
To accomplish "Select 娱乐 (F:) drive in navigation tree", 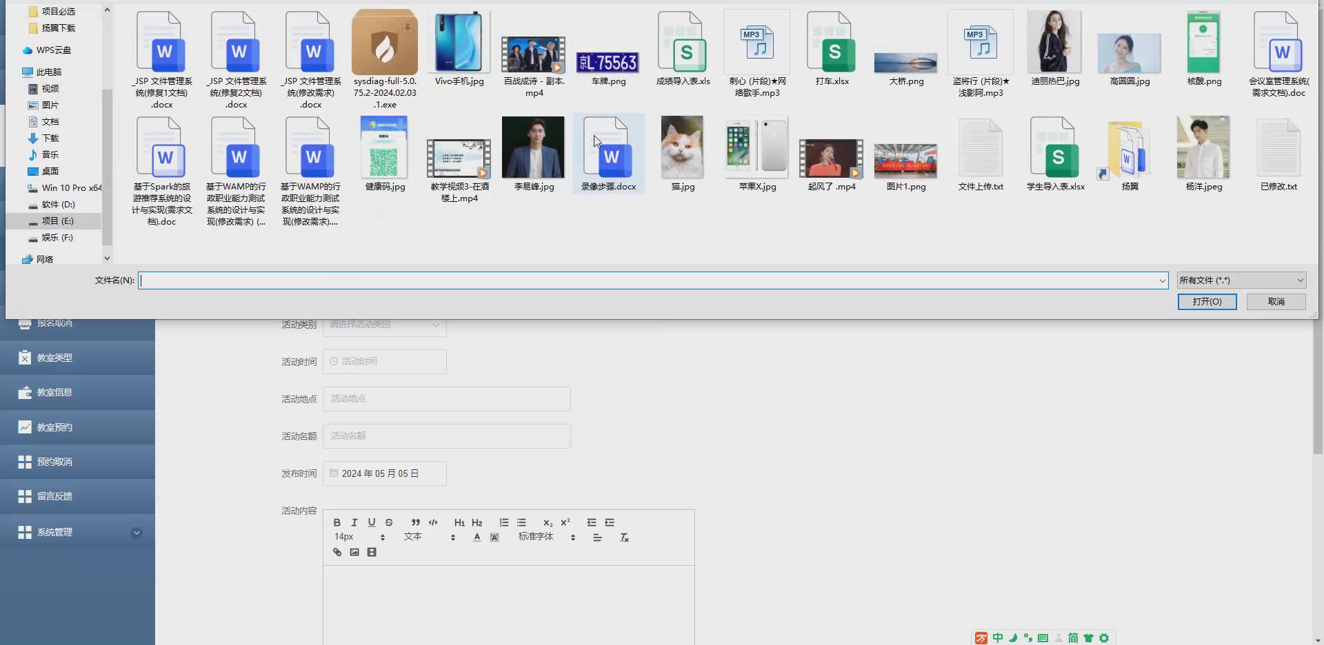I will (x=57, y=238).
